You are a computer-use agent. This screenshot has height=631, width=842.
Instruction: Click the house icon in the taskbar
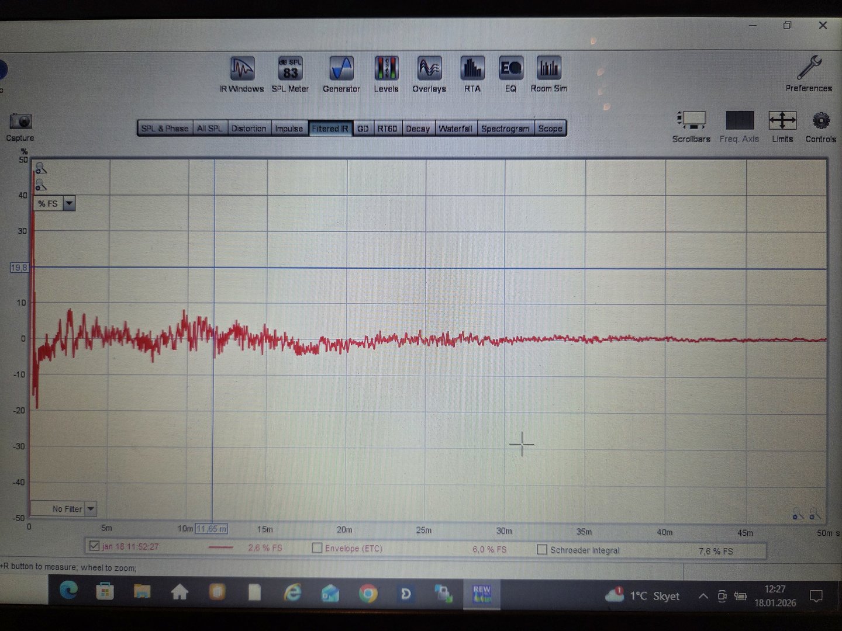(180, 592)
